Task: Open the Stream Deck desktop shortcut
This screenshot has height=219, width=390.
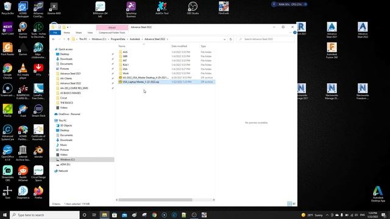Action: click(38, 111)
